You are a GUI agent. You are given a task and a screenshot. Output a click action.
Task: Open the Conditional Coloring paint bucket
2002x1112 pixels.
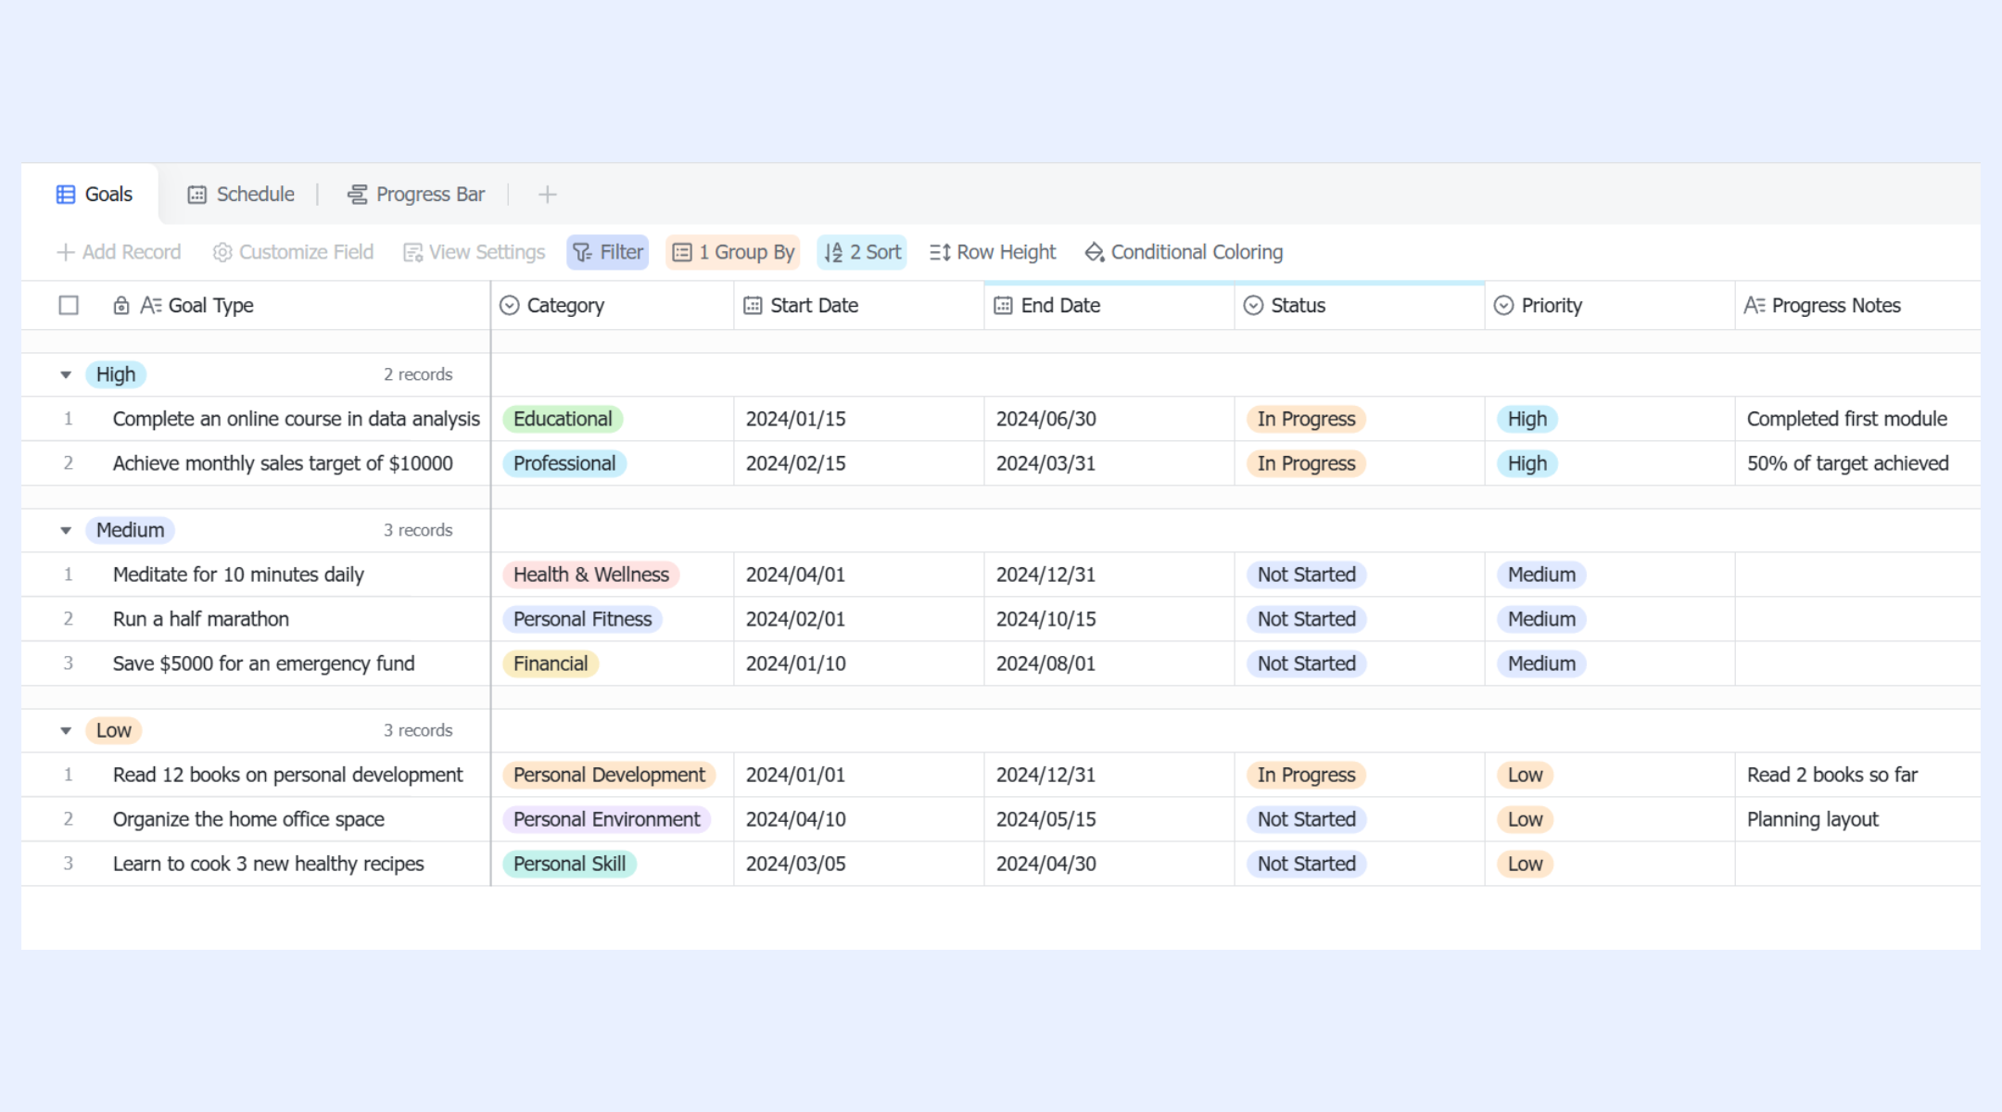coord(1095,252)
